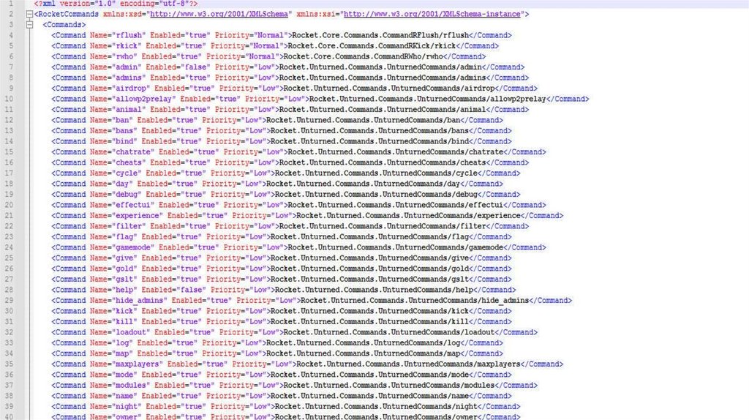The height and width of the screenshot is (420, 749).
Task: Click the bind command line
Action: (282, 141)
